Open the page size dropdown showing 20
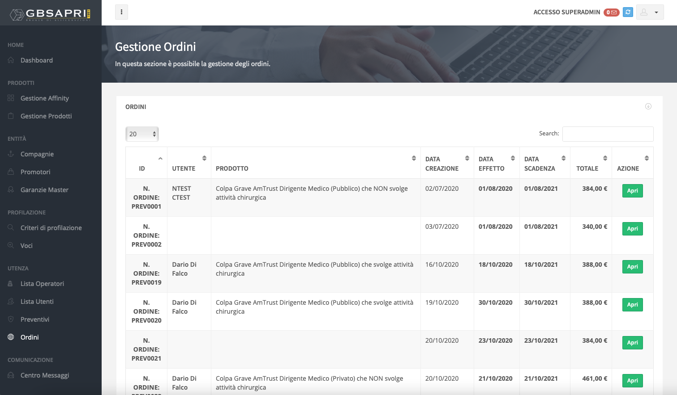The image size is (677, 395). point(142,134)
